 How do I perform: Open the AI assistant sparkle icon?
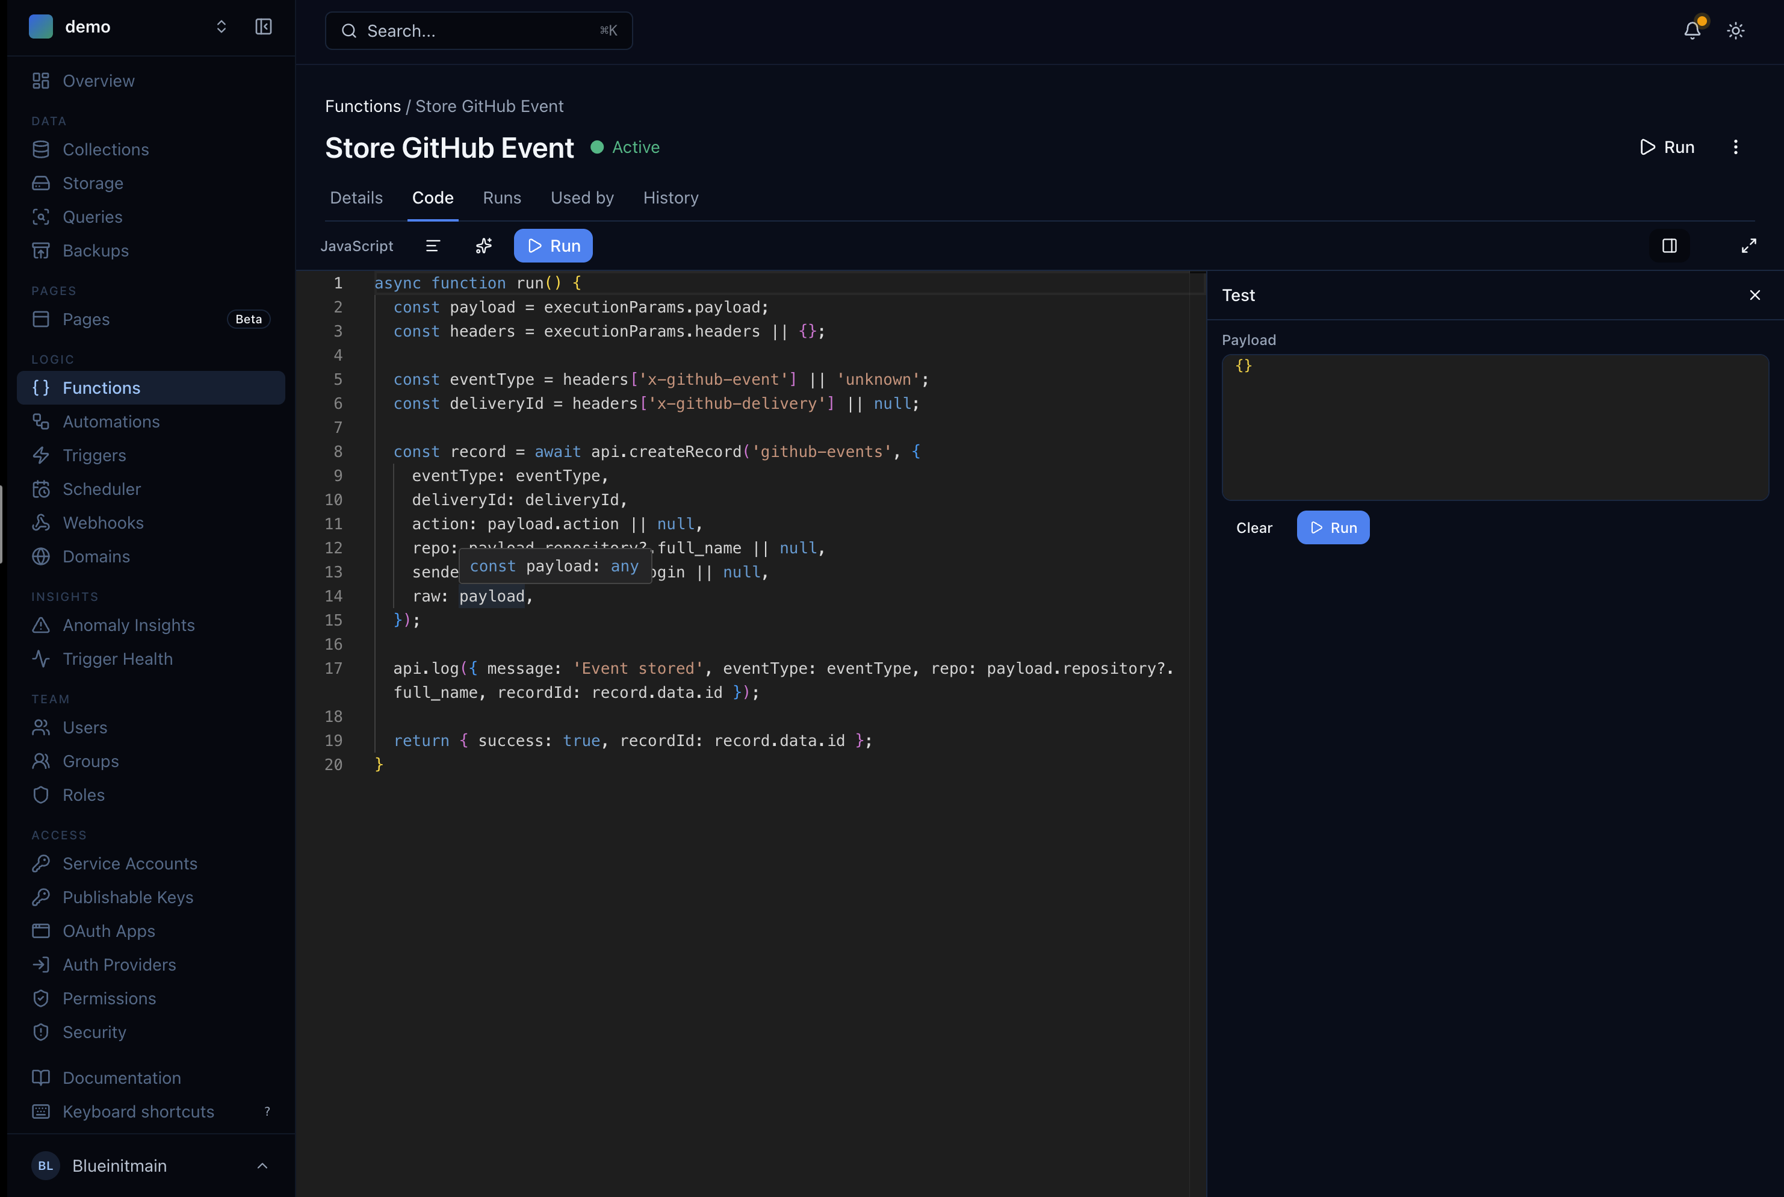coord(483,246)
